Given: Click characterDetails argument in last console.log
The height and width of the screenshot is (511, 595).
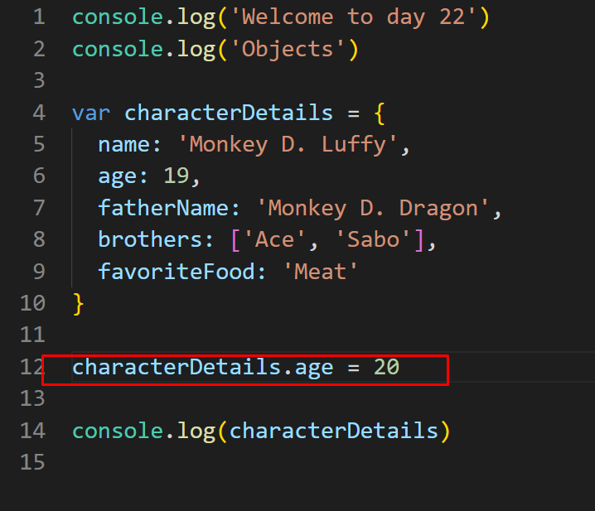Looking at the screenshot, I should click(334, 431).
